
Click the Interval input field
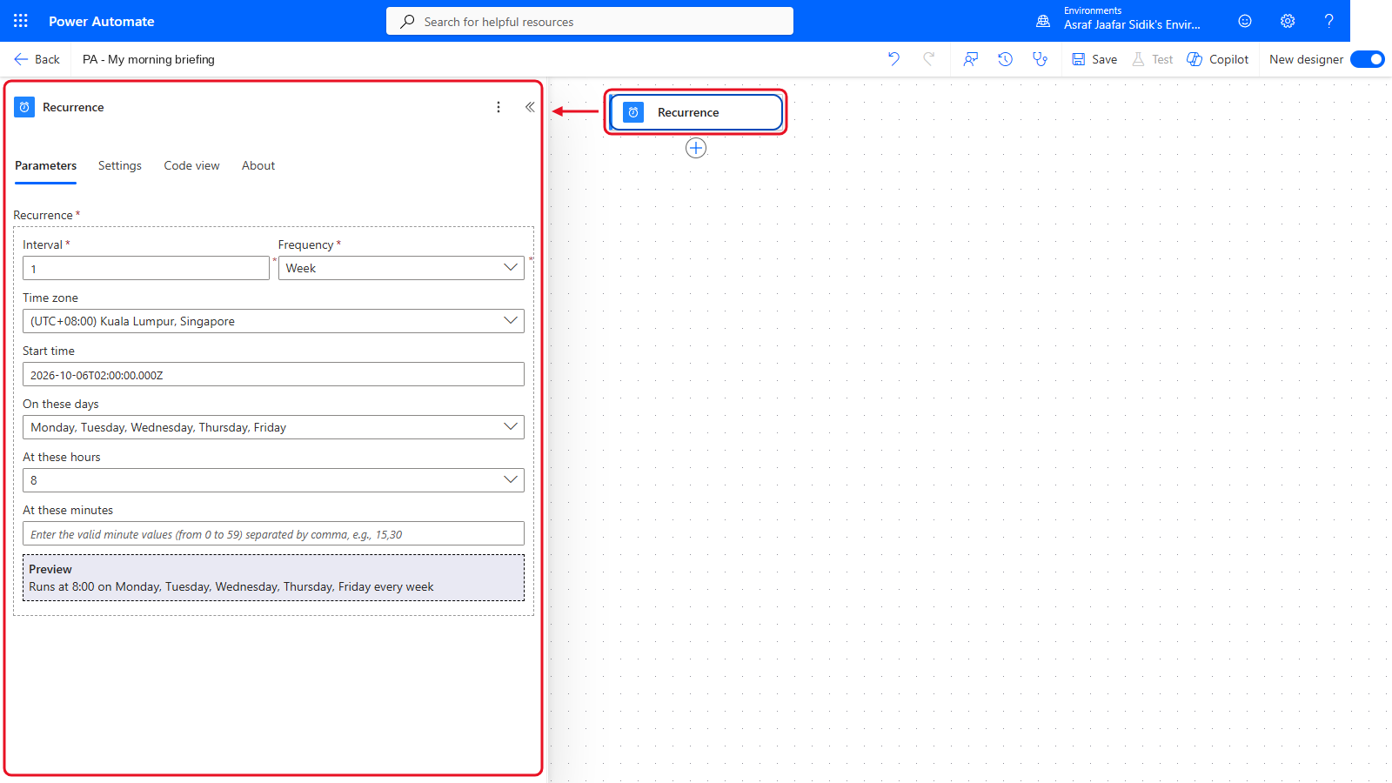(x=146, y=268)
